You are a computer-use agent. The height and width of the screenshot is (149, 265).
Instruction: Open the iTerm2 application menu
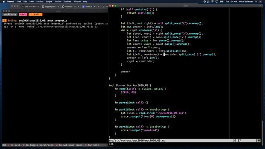(11, 2)
